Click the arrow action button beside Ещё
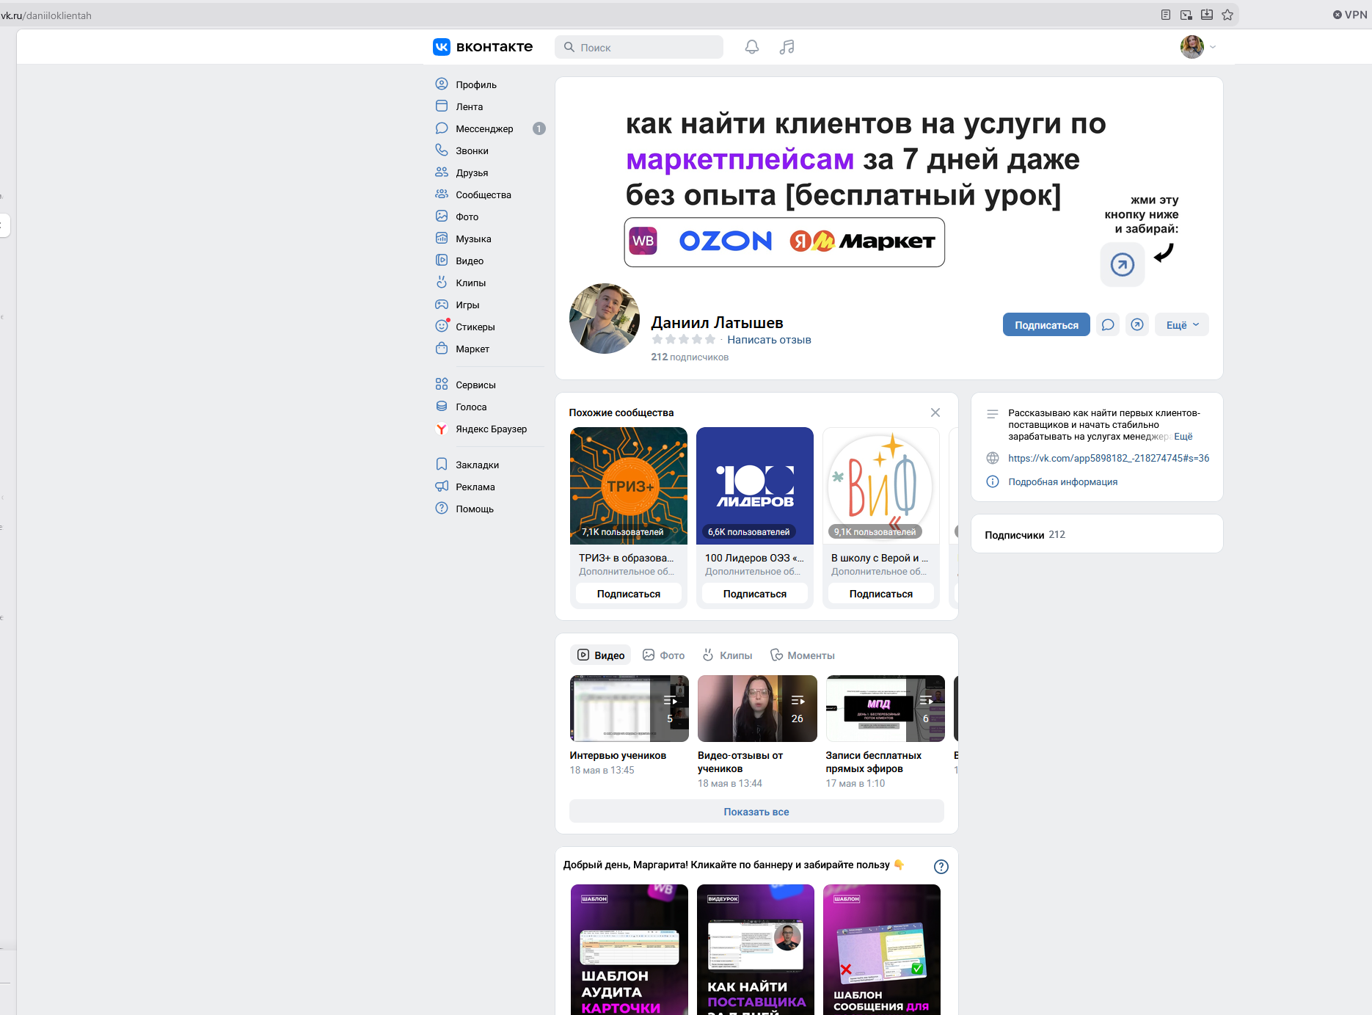Image resolution: width=1372 pixels, height=1015 pixels. coord(1137,325)
